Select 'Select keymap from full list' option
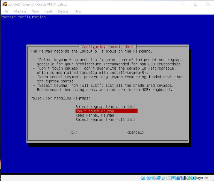The height and width of the screenshot is (181, 214). click(105, 119)
